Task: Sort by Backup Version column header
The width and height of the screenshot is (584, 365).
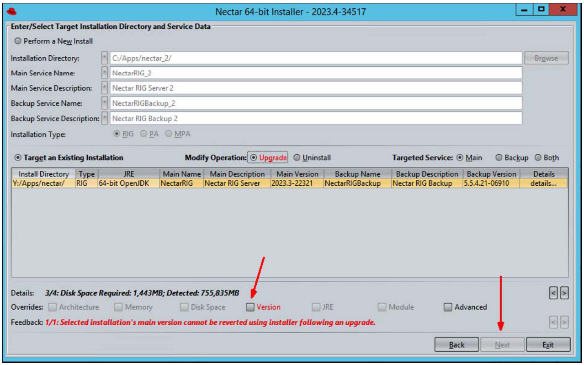Action: pos(492,174)
